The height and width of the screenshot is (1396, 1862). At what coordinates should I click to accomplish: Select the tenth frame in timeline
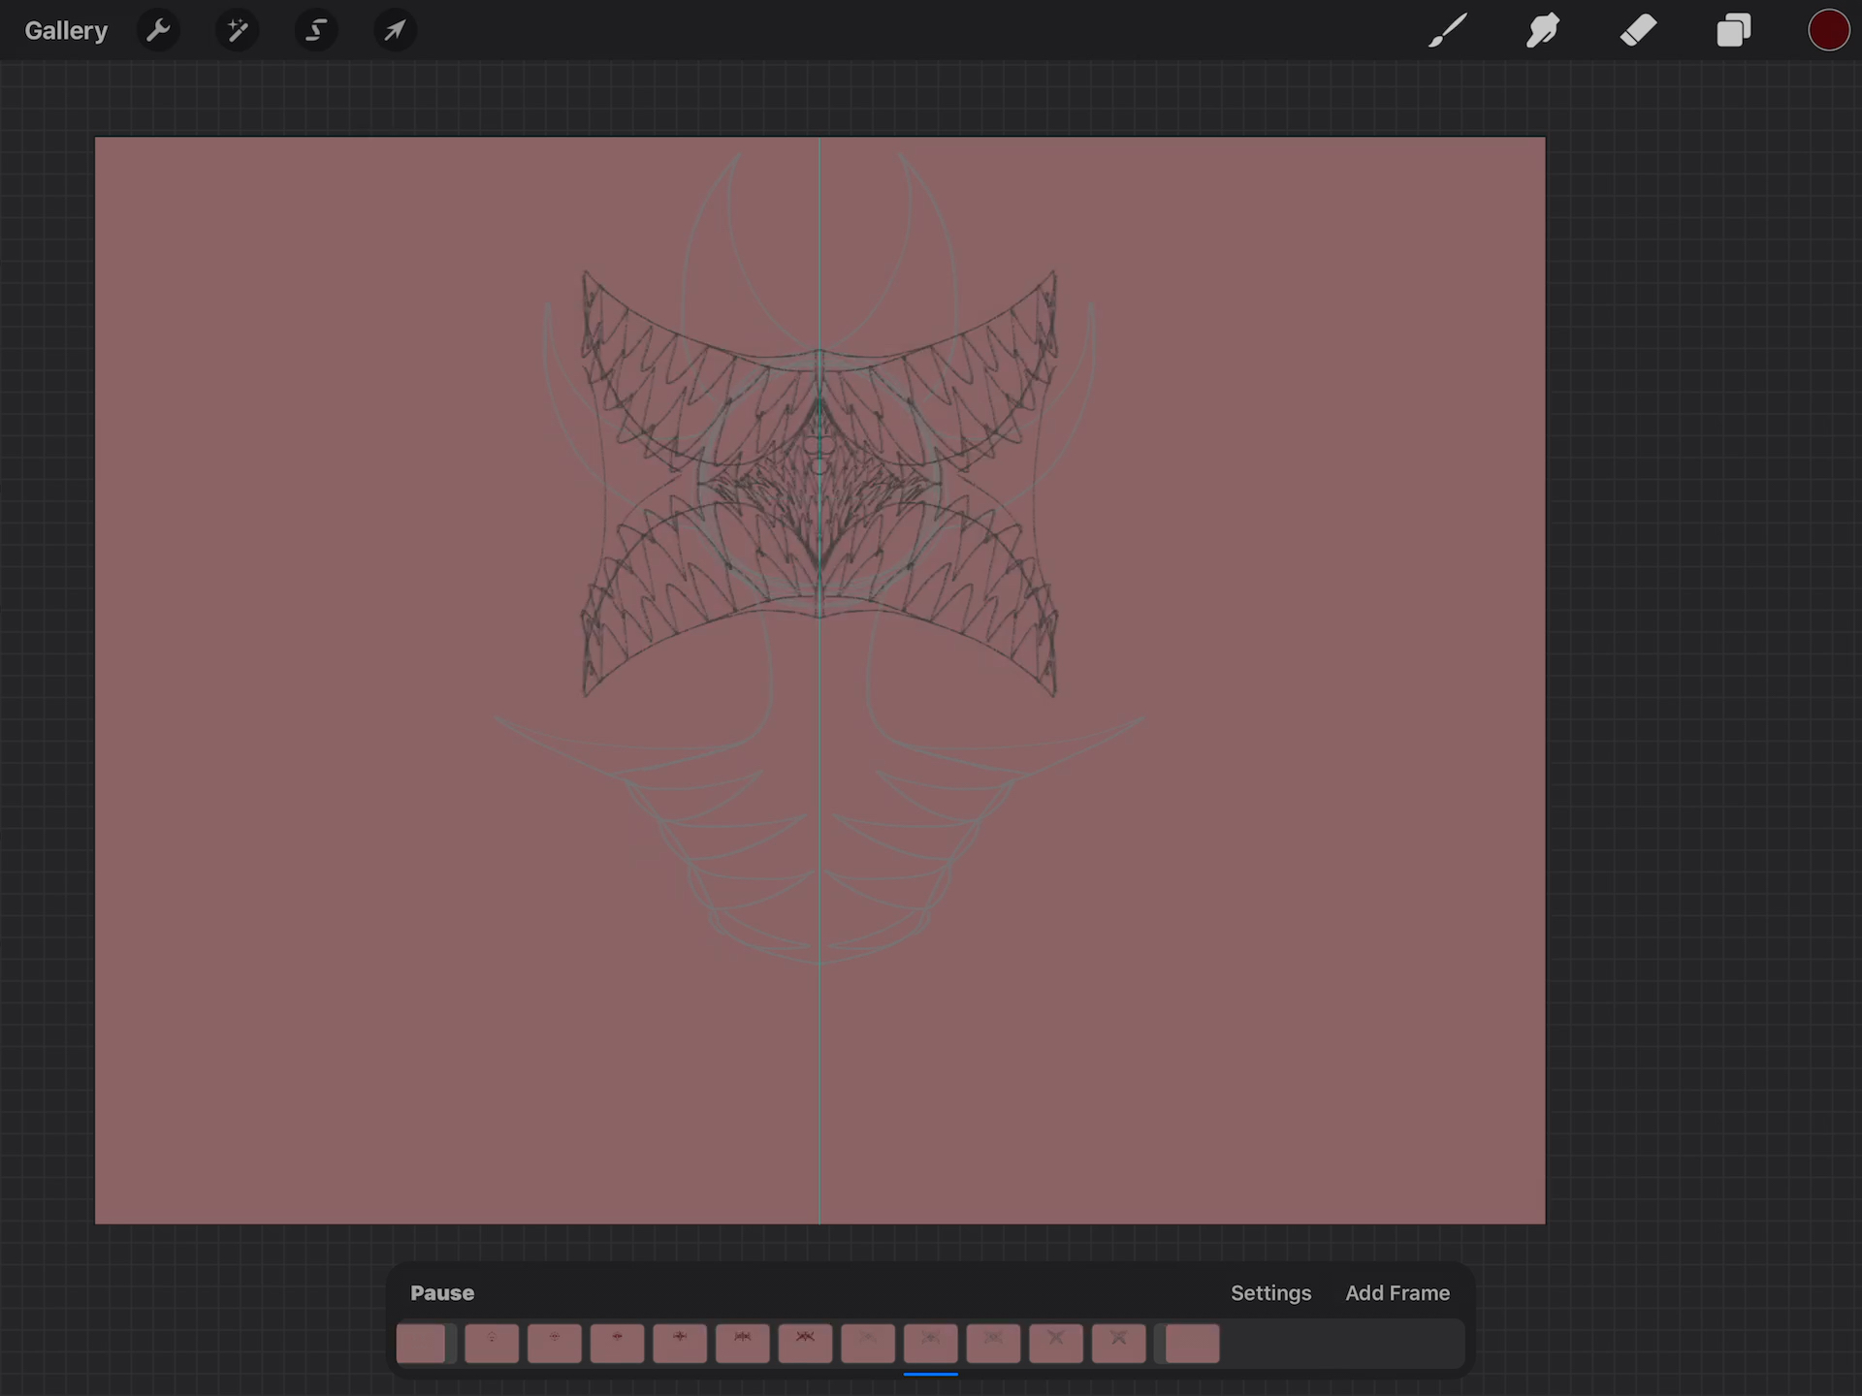[993, 1344]
